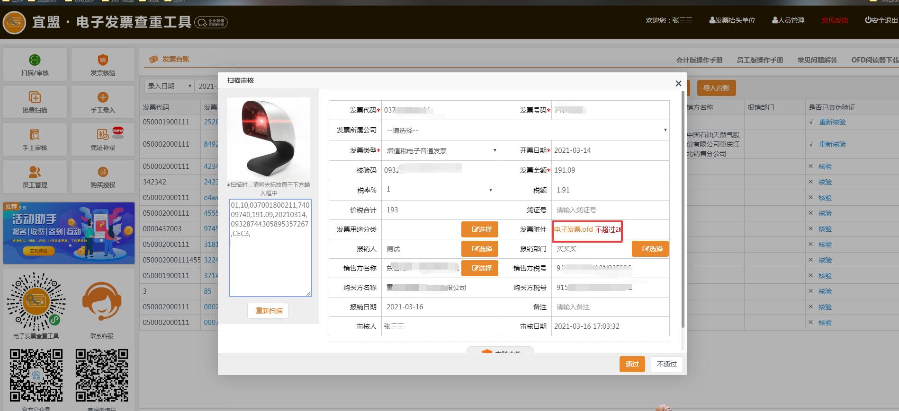Image resolution: width=899 pixels, height=411 pixels.
Task: Click the 选择 button for 报销部门
Action: [x=650, y=249]
